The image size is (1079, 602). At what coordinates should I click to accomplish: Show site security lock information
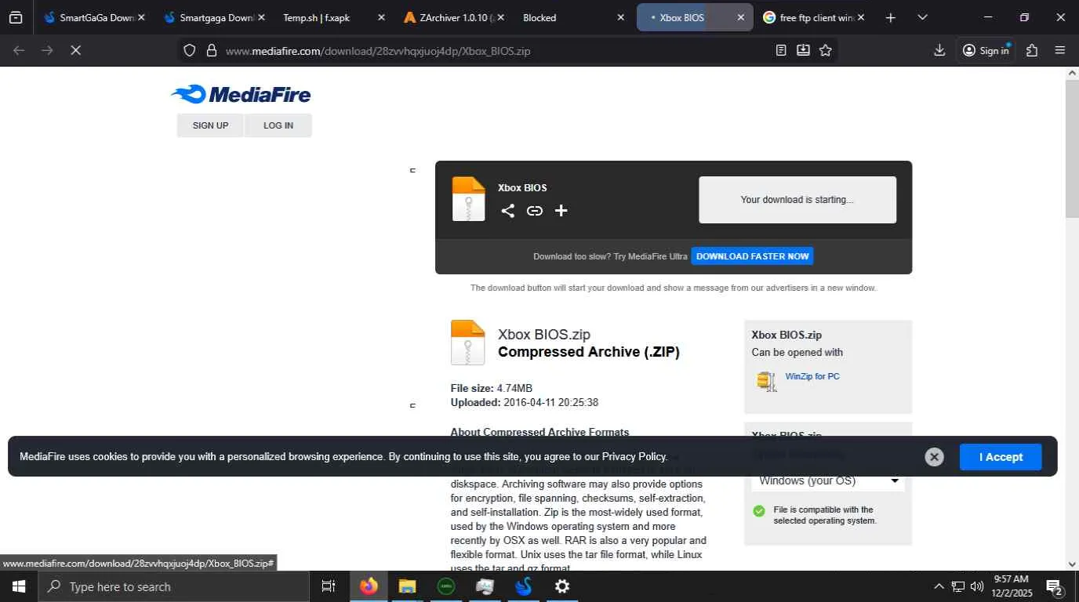pyautogui.click(x=211, y=50)
